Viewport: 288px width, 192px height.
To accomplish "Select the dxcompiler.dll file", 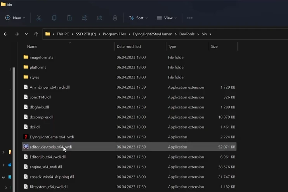I will click(41, 117).
